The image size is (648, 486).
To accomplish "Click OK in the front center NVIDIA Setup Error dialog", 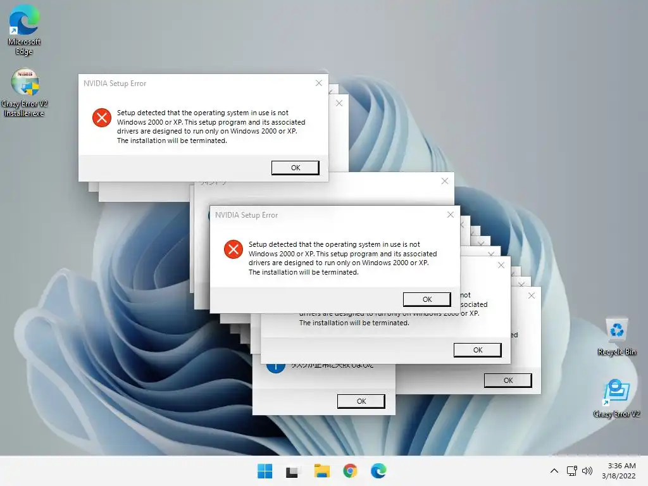I will 427,299.
